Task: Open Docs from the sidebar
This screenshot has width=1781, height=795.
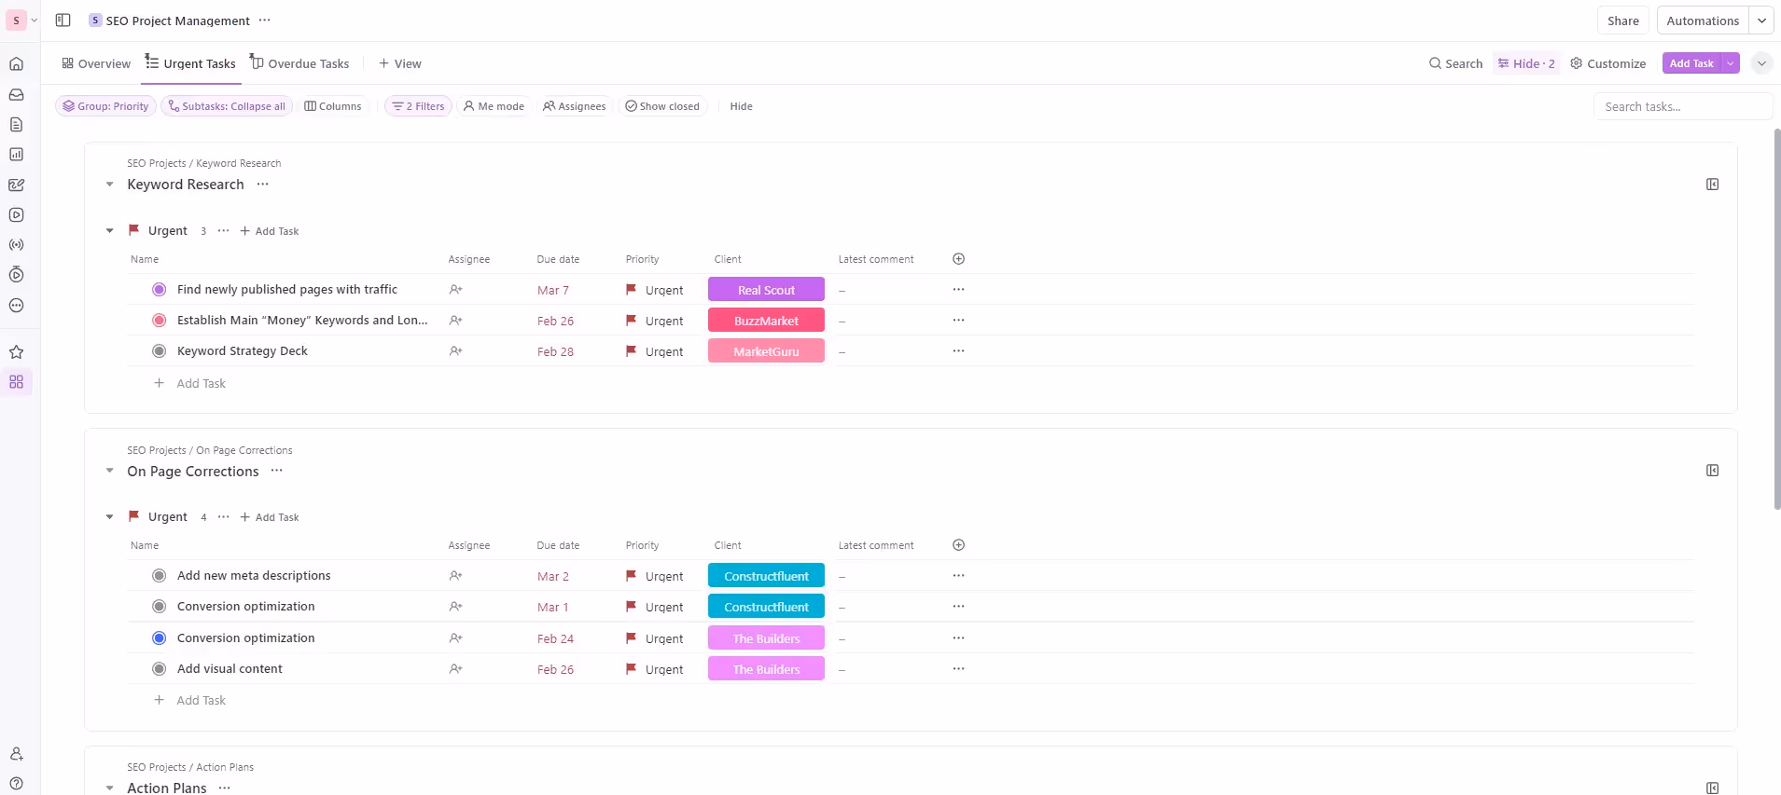Action: 16,125
